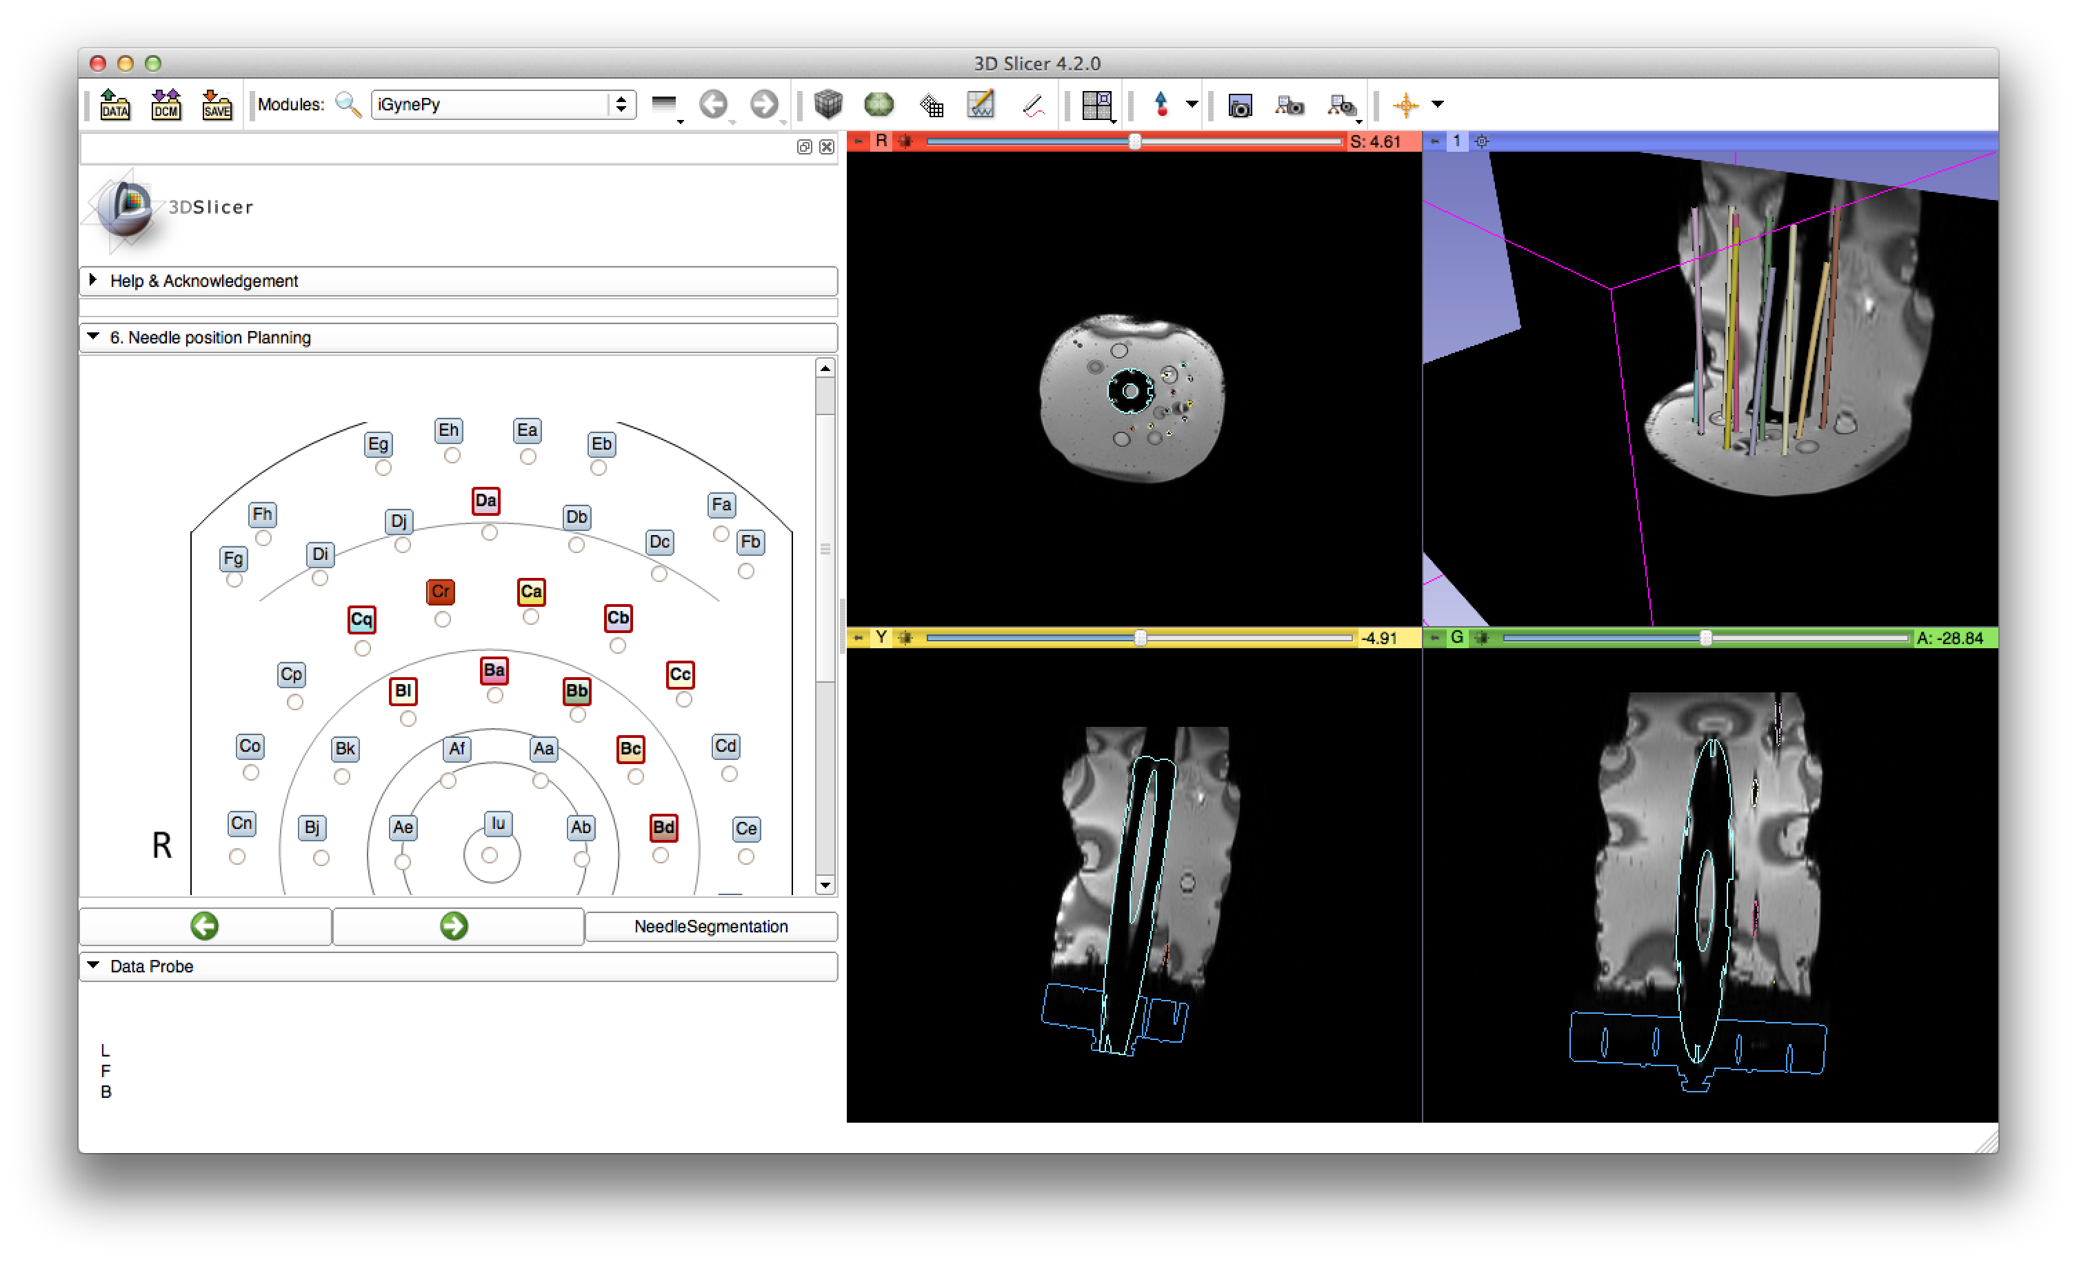Collapse the Data Probe section
Screen dimensions: 2077x1262
pyautogui.click(x=152, y=966)
